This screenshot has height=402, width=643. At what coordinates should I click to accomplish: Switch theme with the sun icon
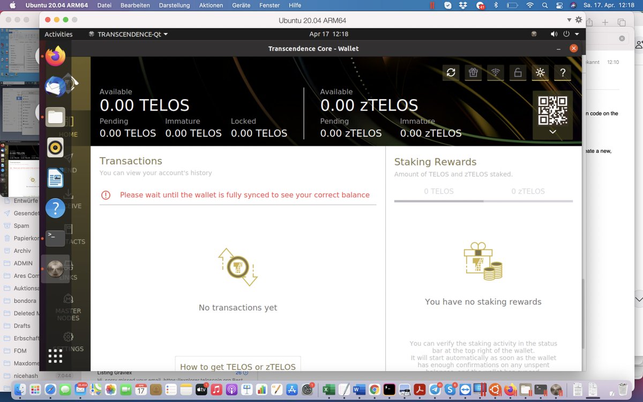(x=540, y=72)
